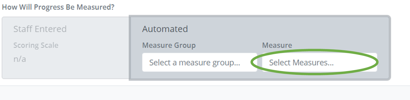Click the "Automated" panel title
Screen dimensions: 410x100
tap(165, 29)
